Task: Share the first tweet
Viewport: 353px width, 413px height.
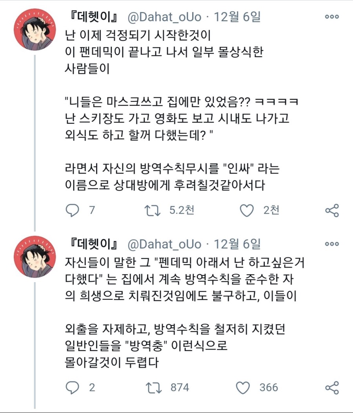Action: click(x=332, y=210)
